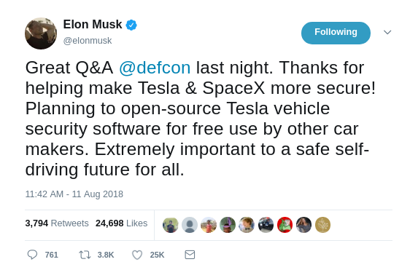Click the red background liker avatar
This screenshot has height=278, width=410.
tap(285, 225)
